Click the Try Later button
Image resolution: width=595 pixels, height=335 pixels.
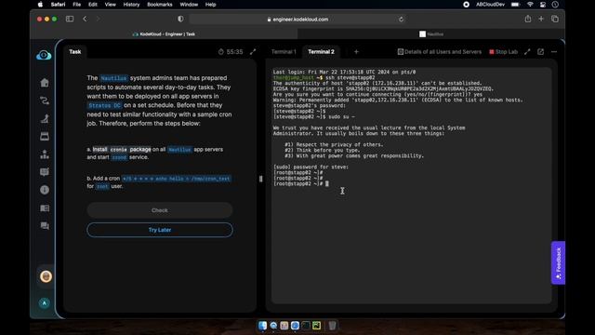point(160,230)
